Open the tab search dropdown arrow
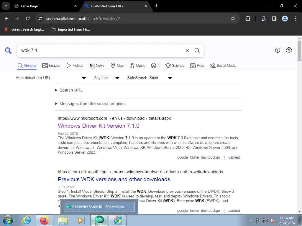This screenshot has width=302, height=226. pyautogui.click(x=6, y=6)
